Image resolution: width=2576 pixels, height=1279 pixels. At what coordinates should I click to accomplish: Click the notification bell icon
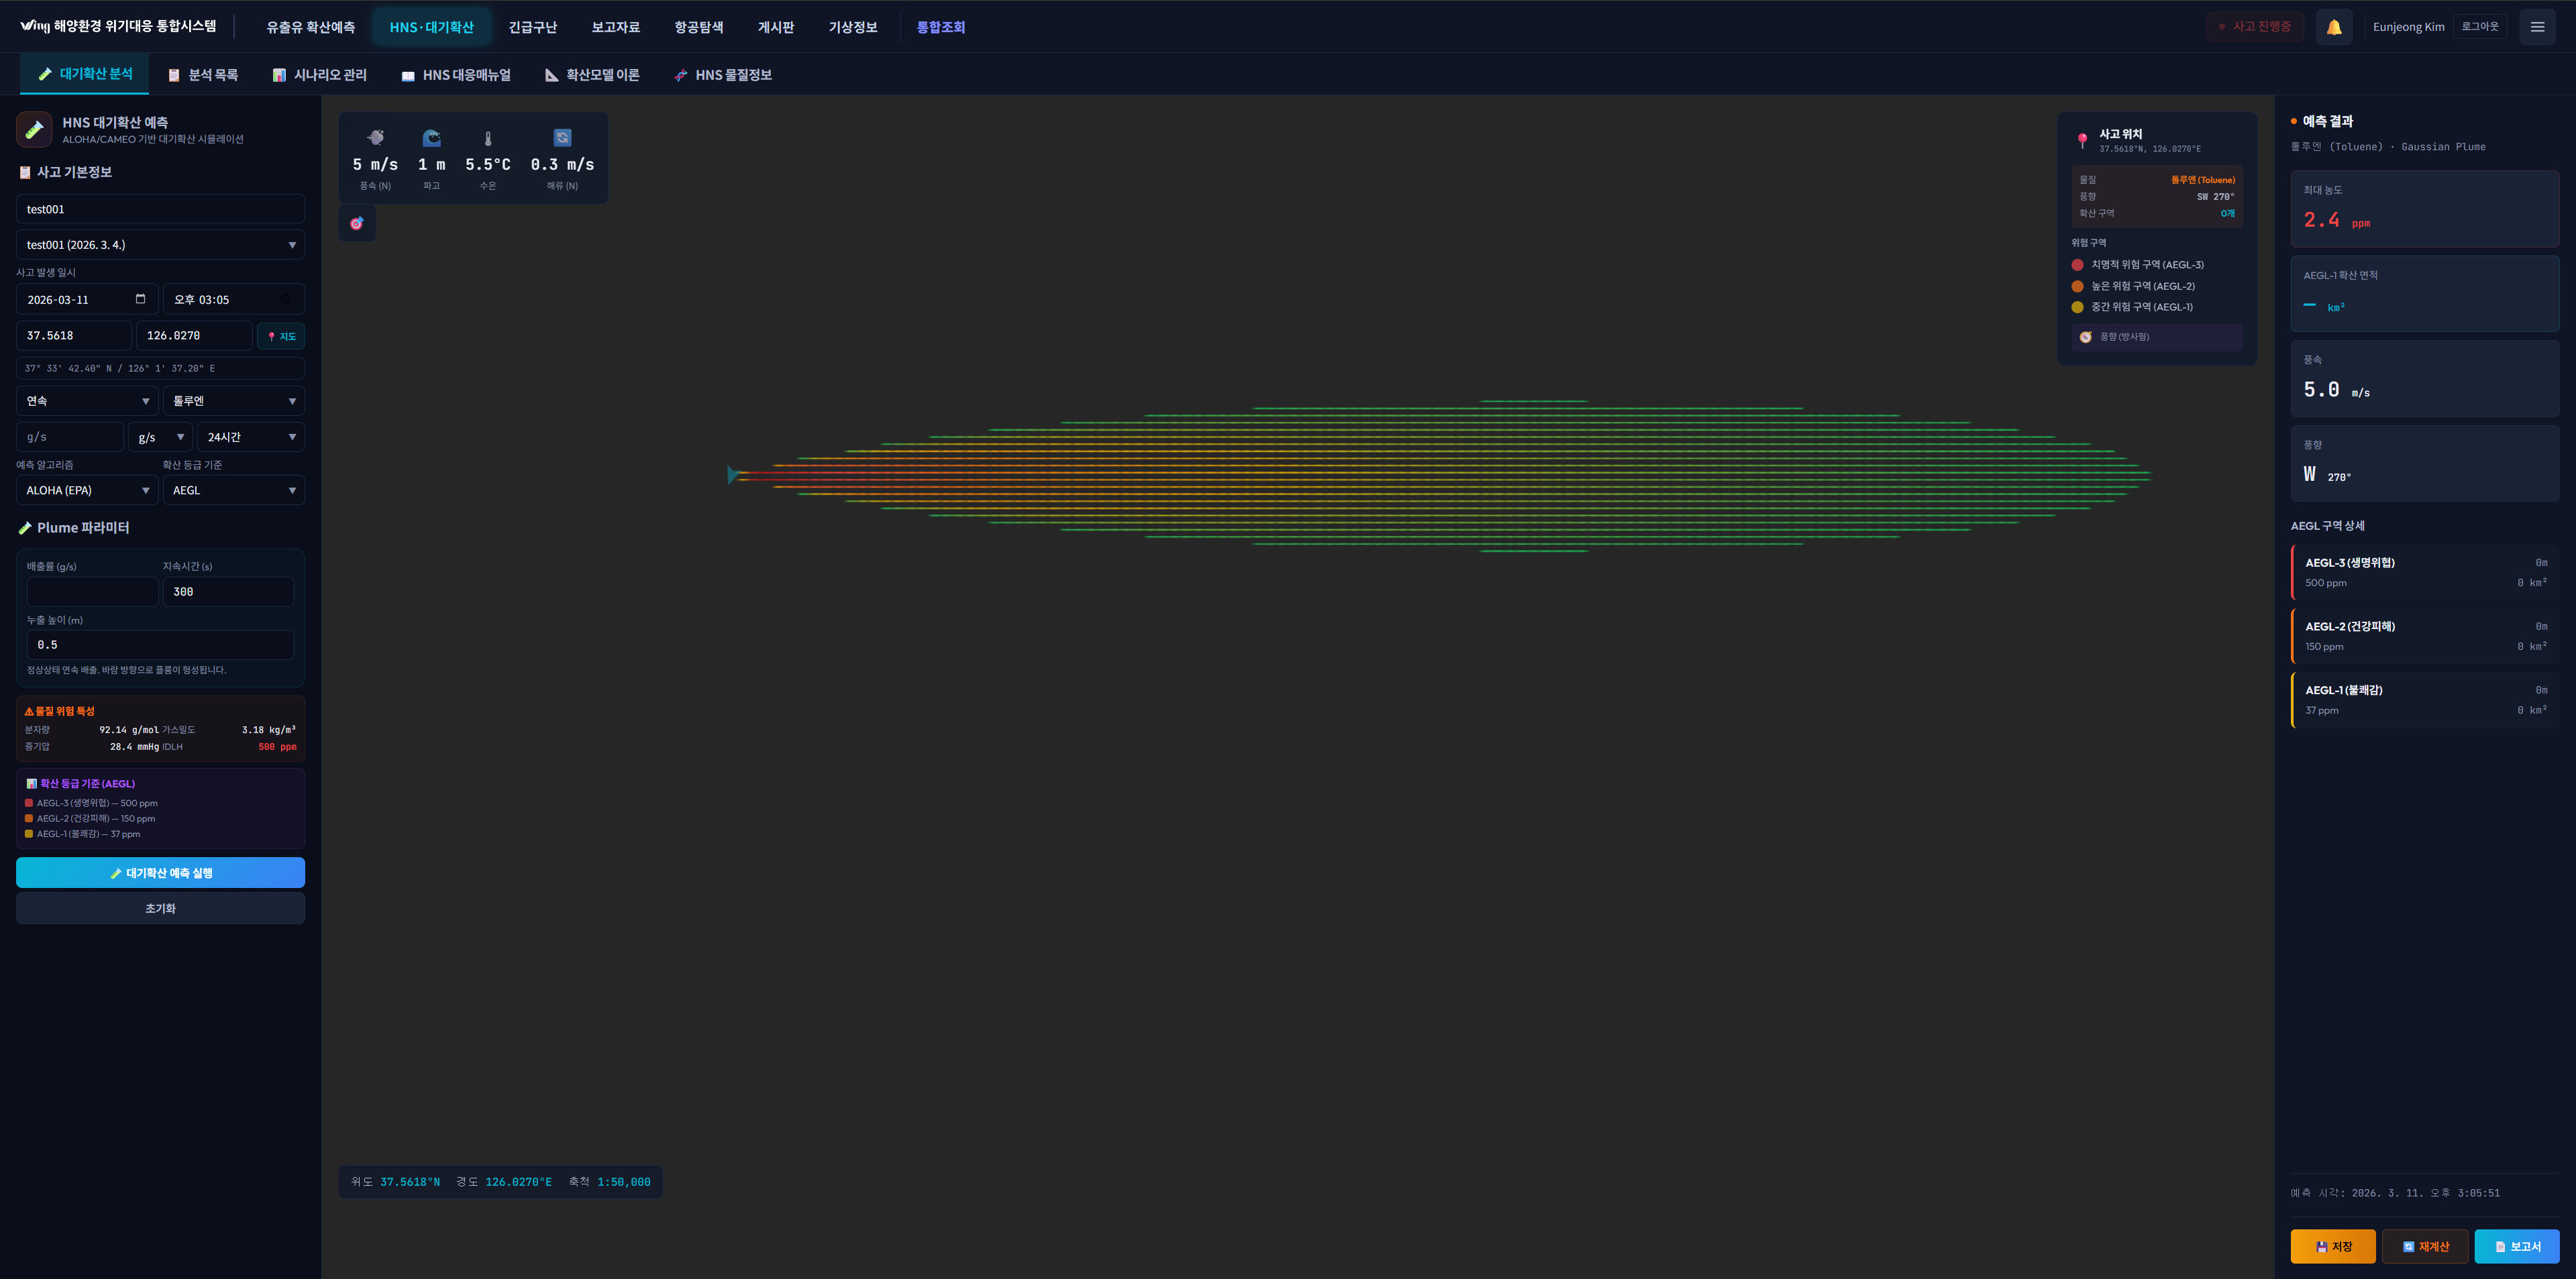[x=2333, y=27]
